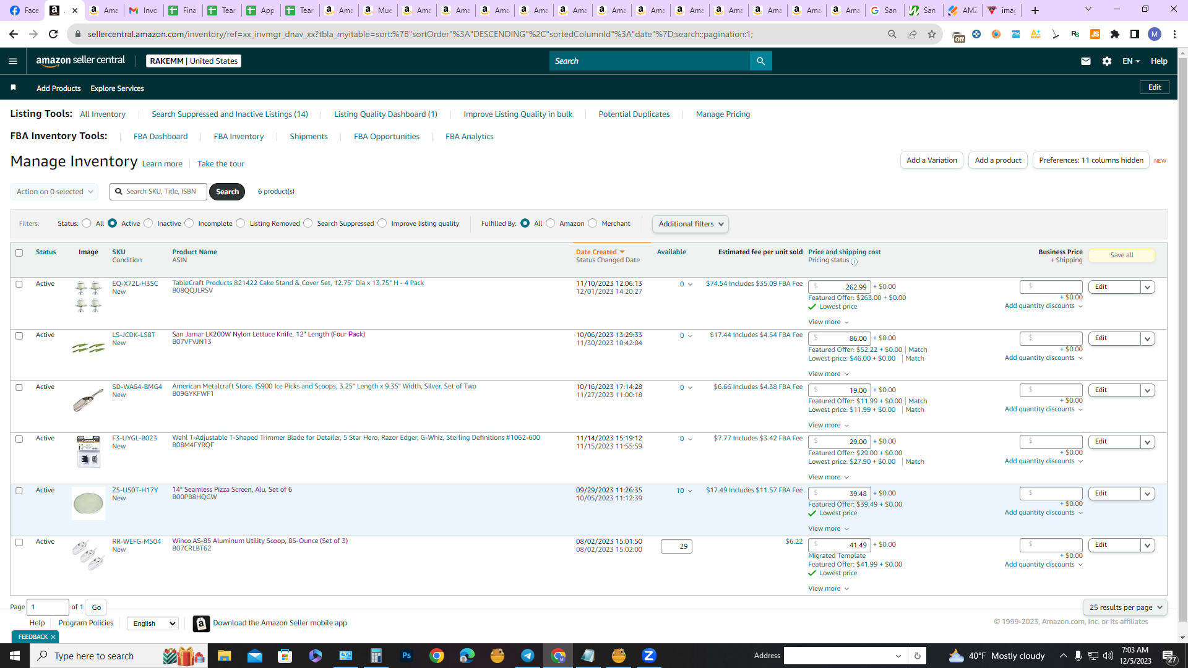Open Zoom from the taskbar
This screenshot has height=668, width=1188.
(649, 656)
